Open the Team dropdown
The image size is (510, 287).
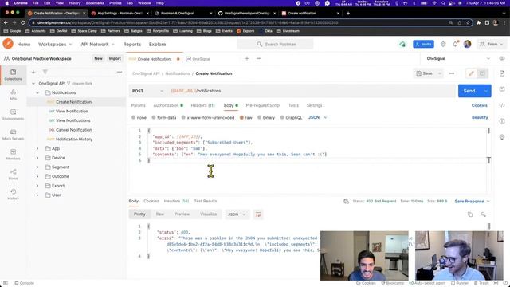point(491,44)
